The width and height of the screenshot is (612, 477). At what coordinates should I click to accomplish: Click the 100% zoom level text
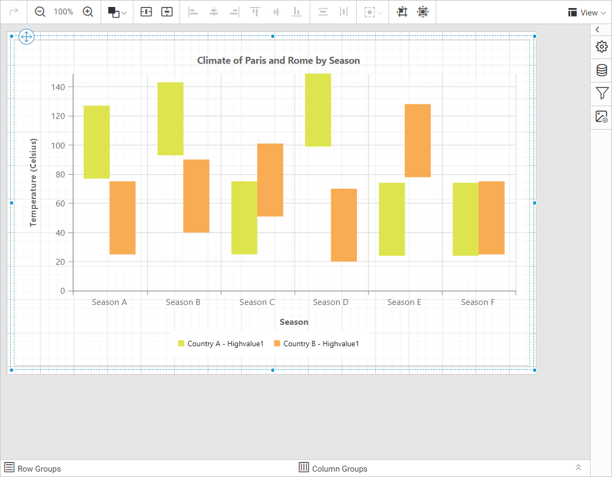coord(63,12)
